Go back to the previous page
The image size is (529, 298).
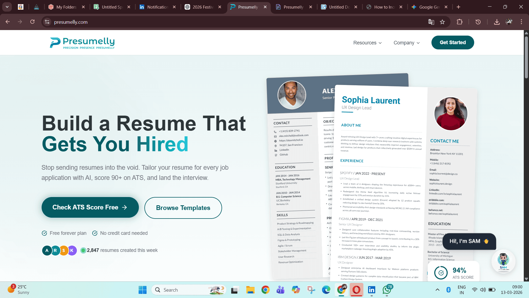[x=8, y=22]
